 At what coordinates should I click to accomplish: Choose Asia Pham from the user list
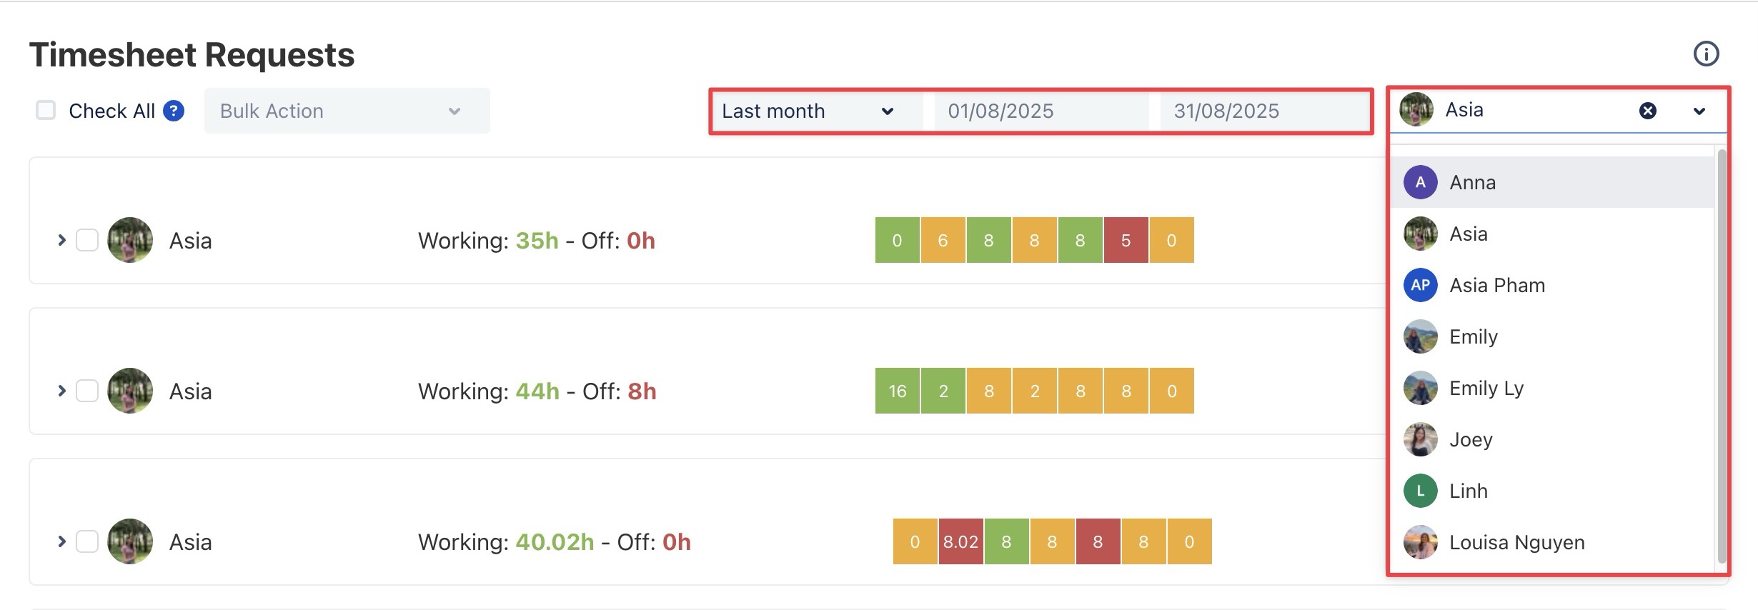pos(1496,285)
